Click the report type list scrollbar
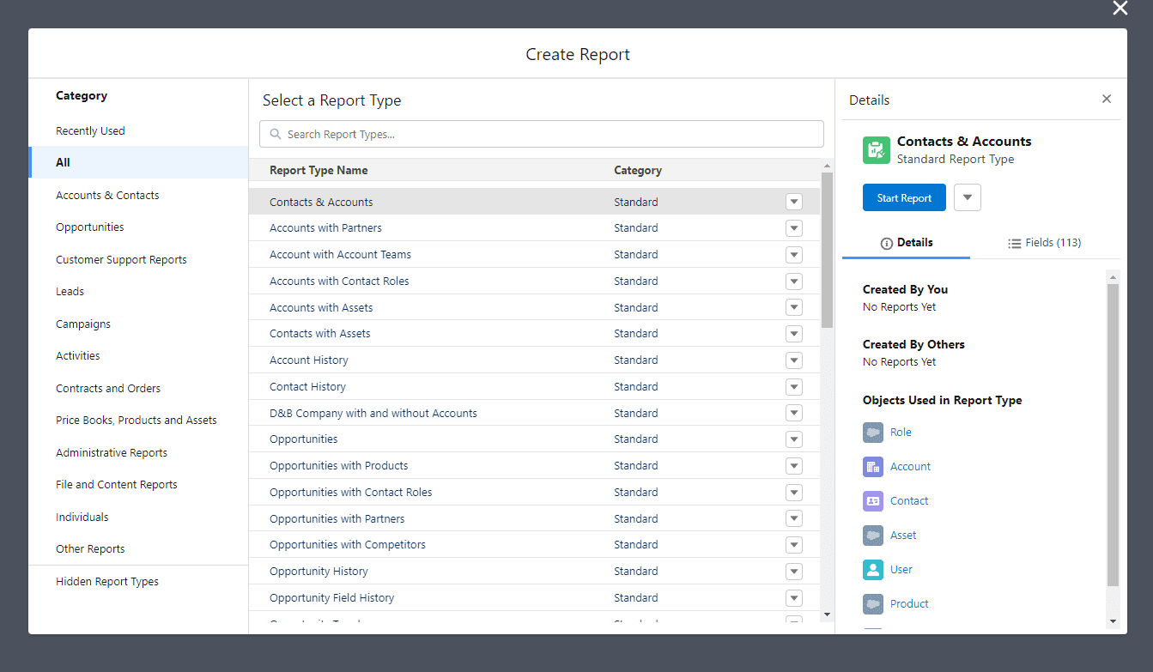The width and height of the screenshot is (1153, 672). coord(827,251)
